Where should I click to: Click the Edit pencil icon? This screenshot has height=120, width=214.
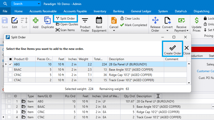[x=15, y=21]
